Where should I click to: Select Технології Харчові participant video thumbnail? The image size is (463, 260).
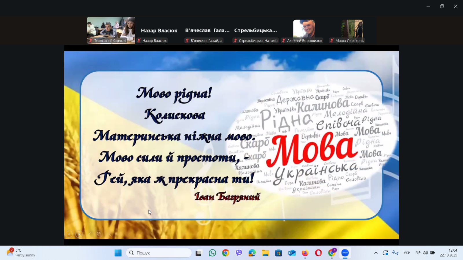(111, 30)
